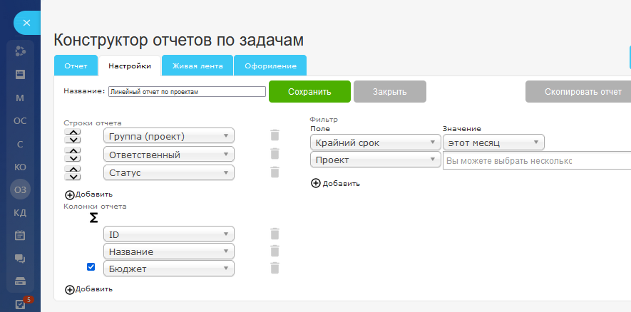Click the calendar icon in the left sidebar
The height and width of the screenshot is (312, 631).
[20, 235]
